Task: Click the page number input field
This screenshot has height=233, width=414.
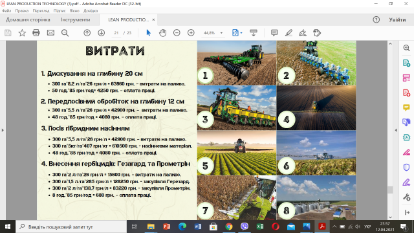Action: [116, 33]
